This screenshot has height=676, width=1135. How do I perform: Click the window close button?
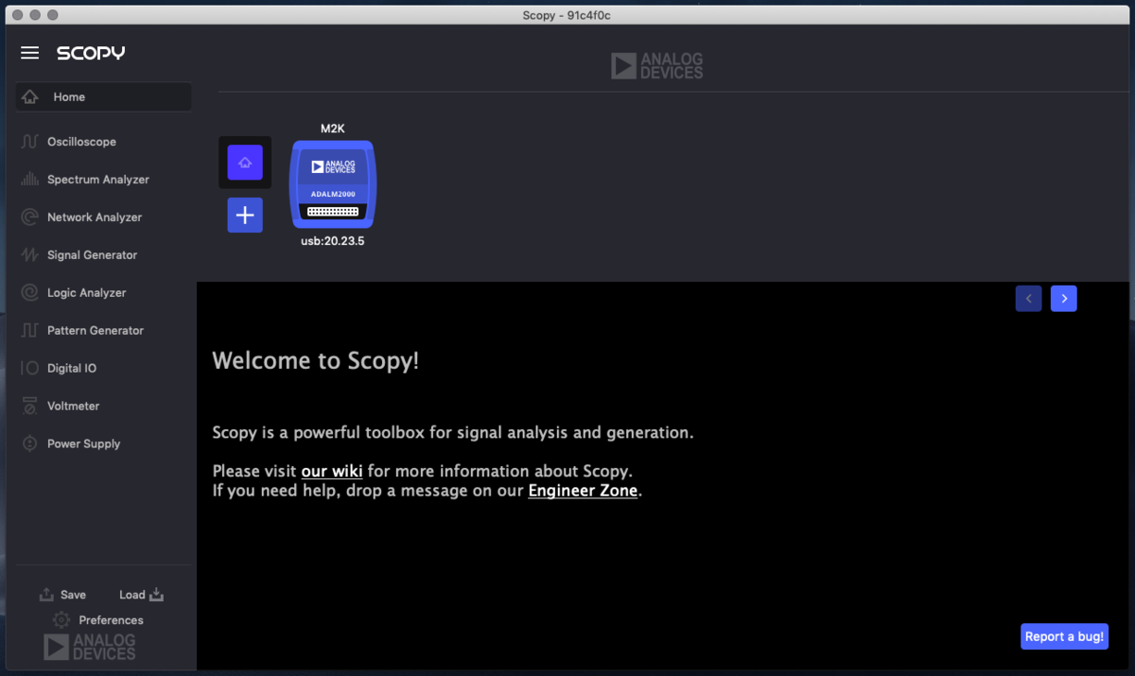click(x=18, y=15)
